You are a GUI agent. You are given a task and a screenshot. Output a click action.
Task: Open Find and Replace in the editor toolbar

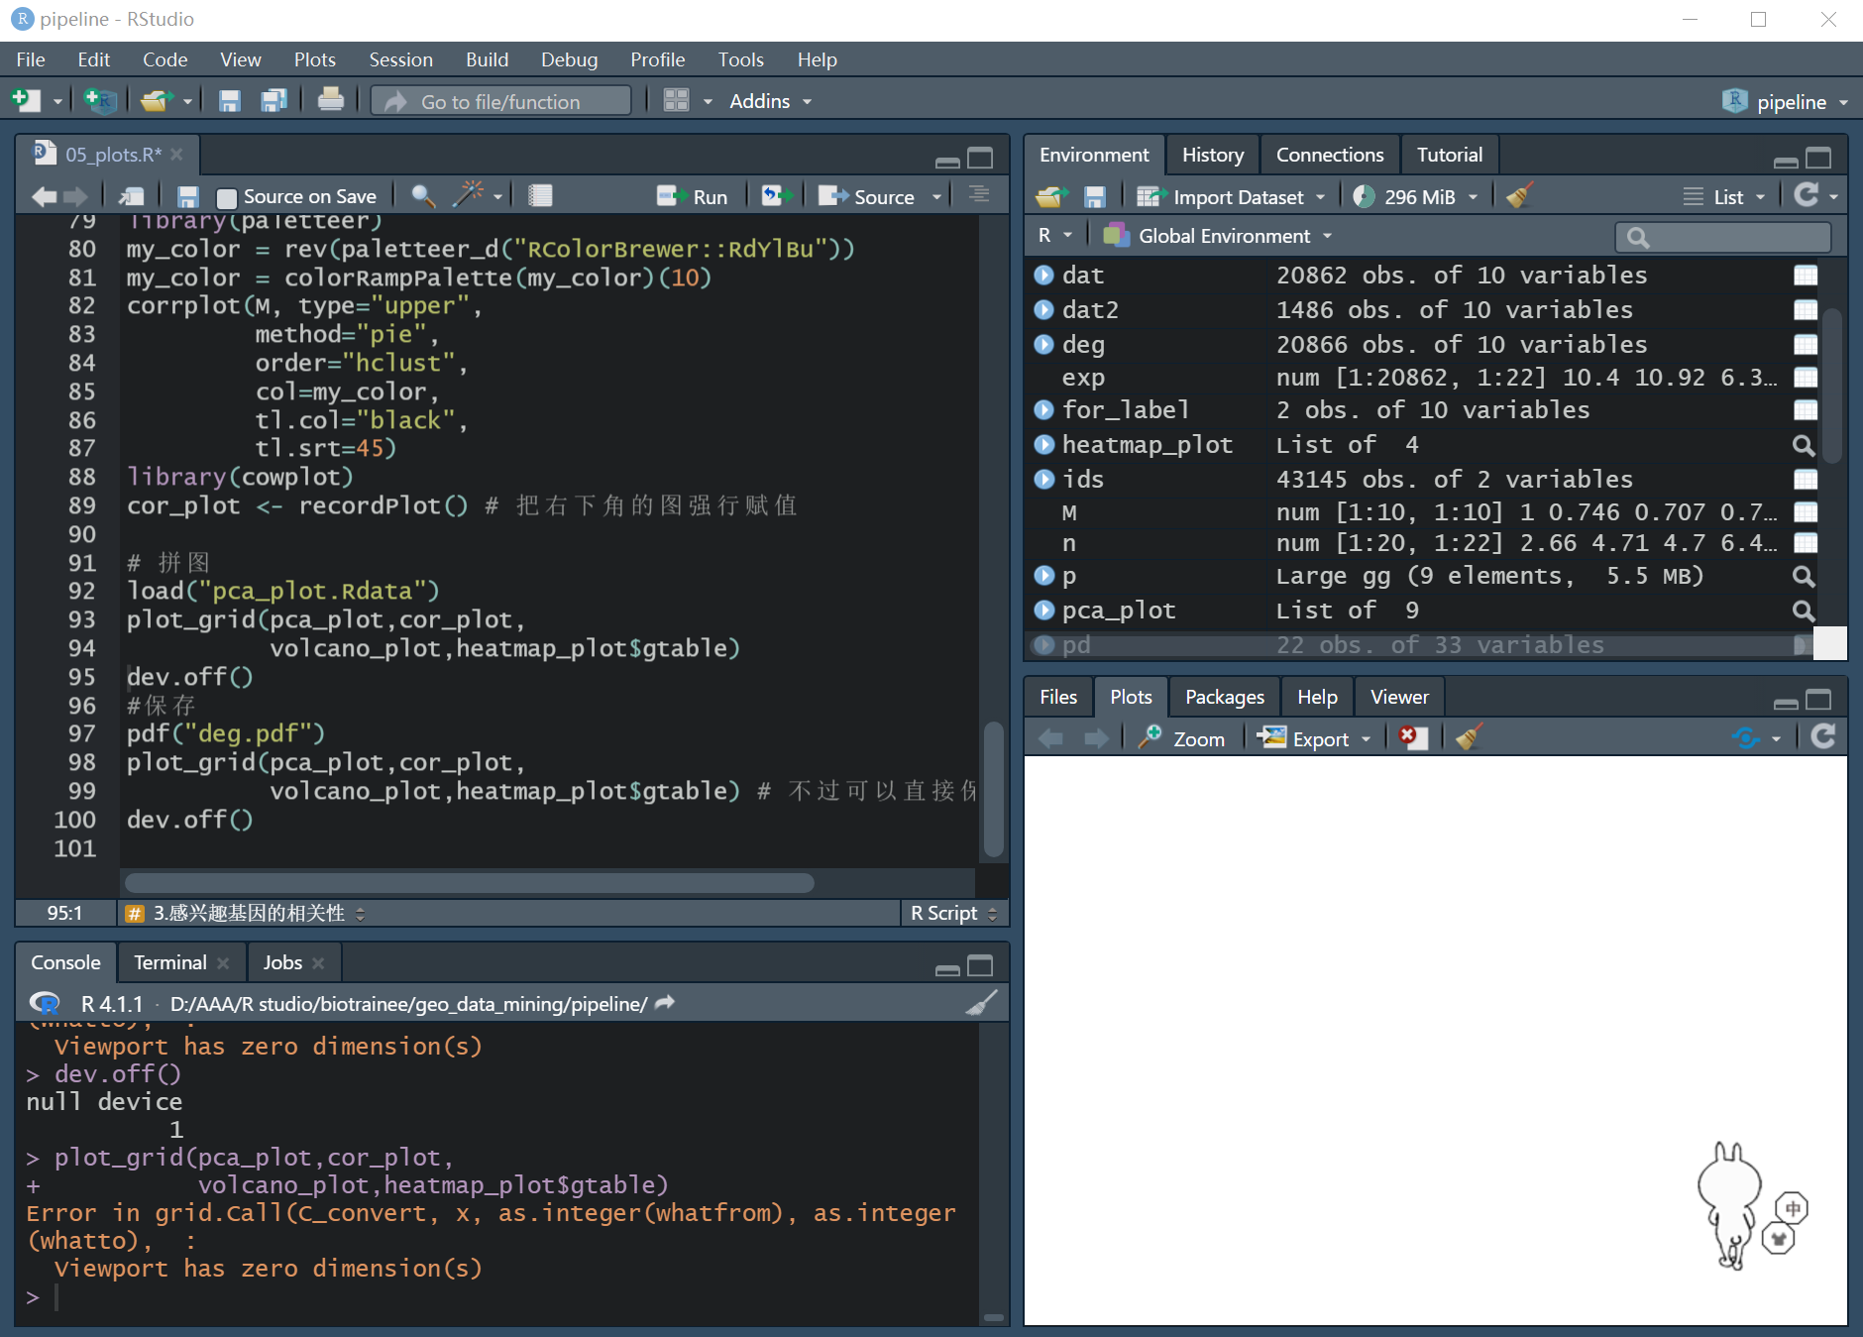click(x=421, y=195)
